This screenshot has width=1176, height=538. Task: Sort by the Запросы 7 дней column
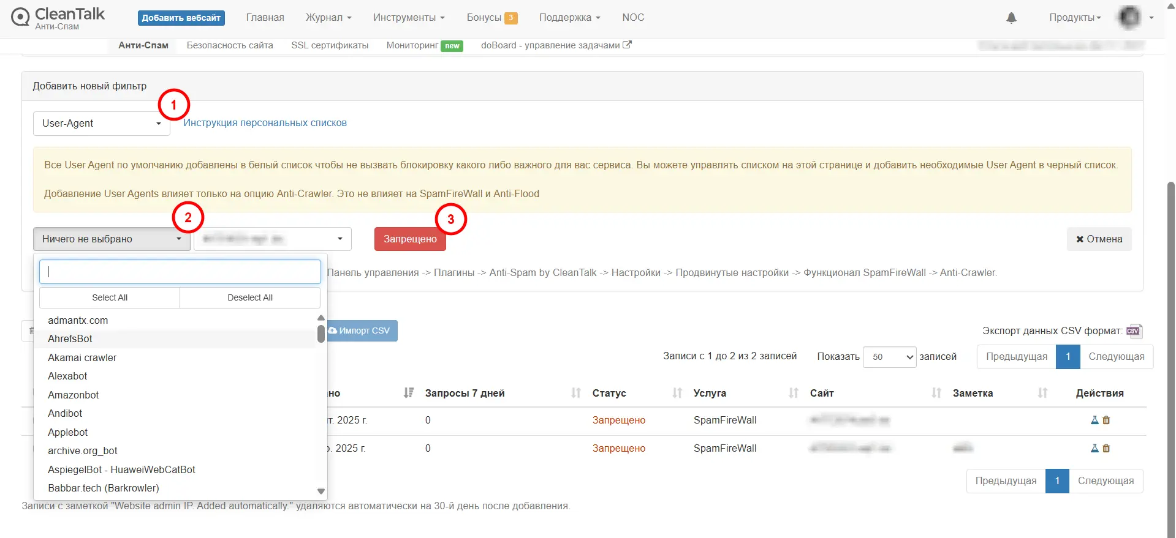click(x=575, y=393)
